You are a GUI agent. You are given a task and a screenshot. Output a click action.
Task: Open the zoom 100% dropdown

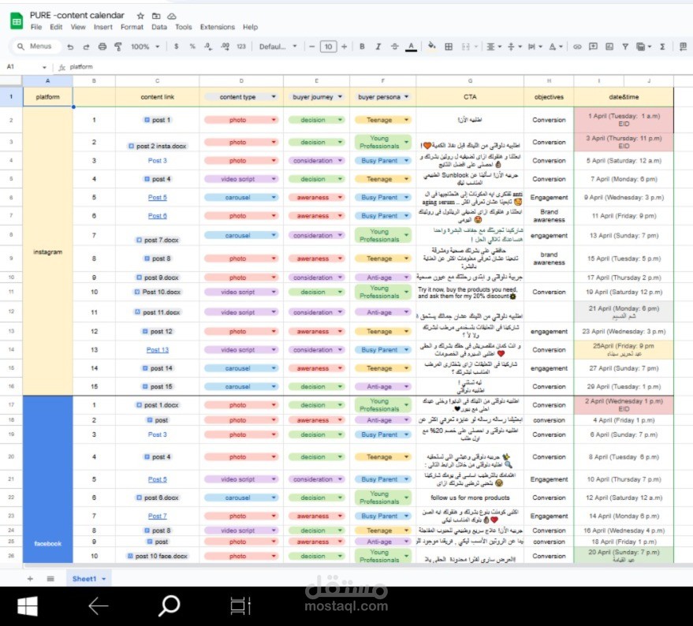pyautogui.click(x=145, y=47)
